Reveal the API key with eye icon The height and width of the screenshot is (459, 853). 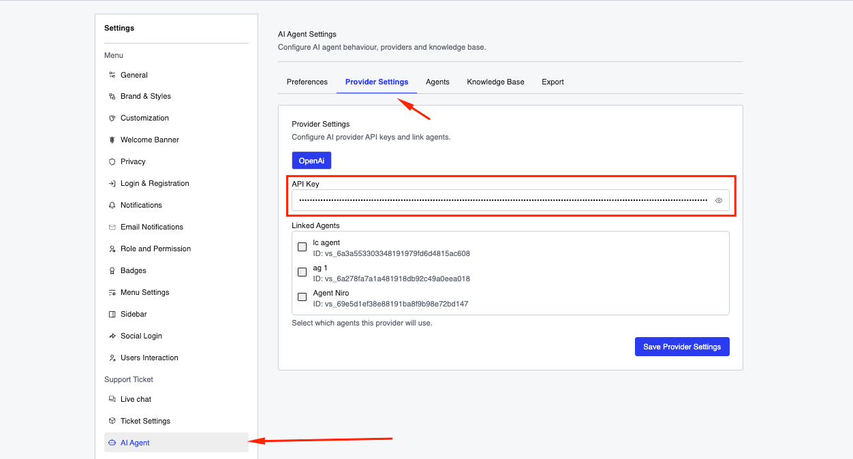pos(719,201)
